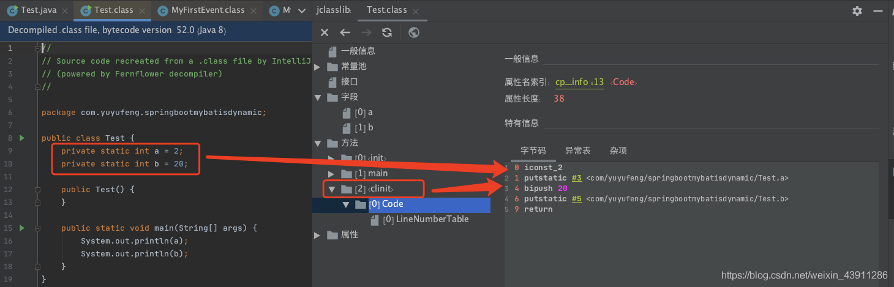Open the 杂项 tab
The width and height of the screenshot is (894, 287).
[618, 151]
